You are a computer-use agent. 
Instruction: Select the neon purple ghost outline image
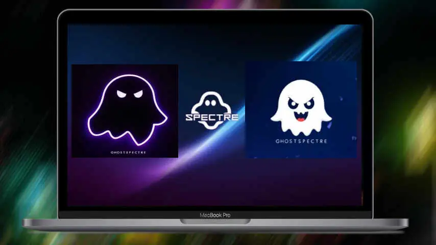[125, 111]
